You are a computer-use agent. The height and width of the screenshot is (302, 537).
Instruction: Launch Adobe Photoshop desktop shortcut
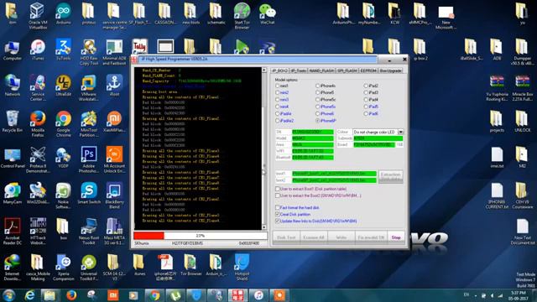89,159
